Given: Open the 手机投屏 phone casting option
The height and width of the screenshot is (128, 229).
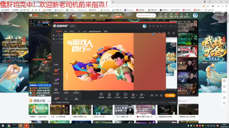Looking at the screenshot, I should pos(117,96).
